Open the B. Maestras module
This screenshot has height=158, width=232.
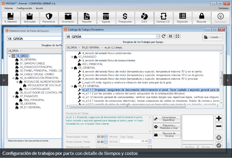pos(11,18)
